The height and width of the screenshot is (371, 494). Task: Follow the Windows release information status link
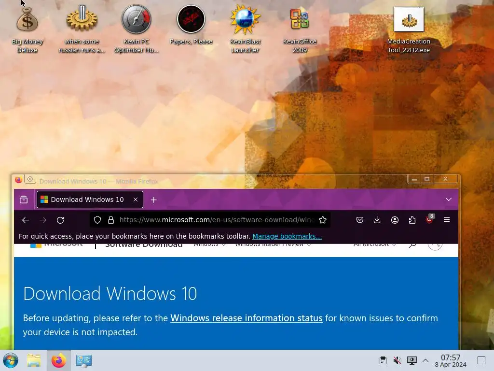point(247,318)
